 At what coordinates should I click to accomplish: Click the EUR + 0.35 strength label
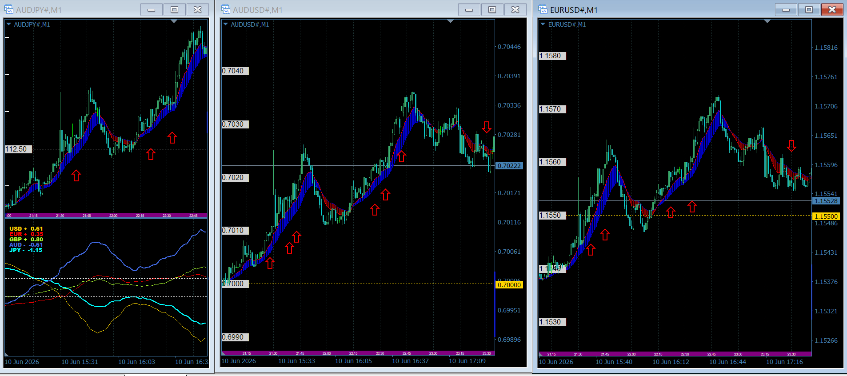pyautogui.click(x=26, y=234)
